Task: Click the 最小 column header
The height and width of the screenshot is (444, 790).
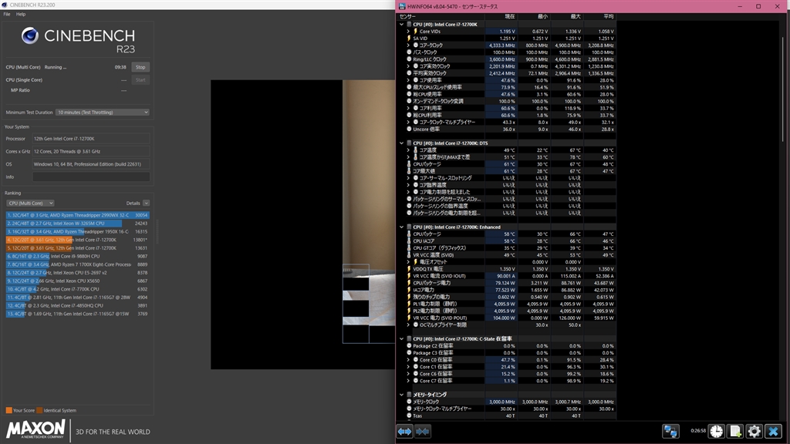Action: (x=542, y=17)
